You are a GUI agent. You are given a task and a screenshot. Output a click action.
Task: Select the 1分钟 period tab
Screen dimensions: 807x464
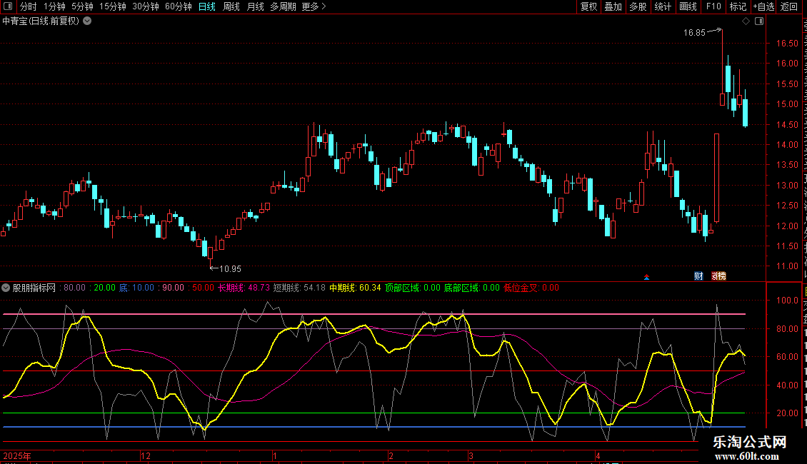tap(54, 6)
